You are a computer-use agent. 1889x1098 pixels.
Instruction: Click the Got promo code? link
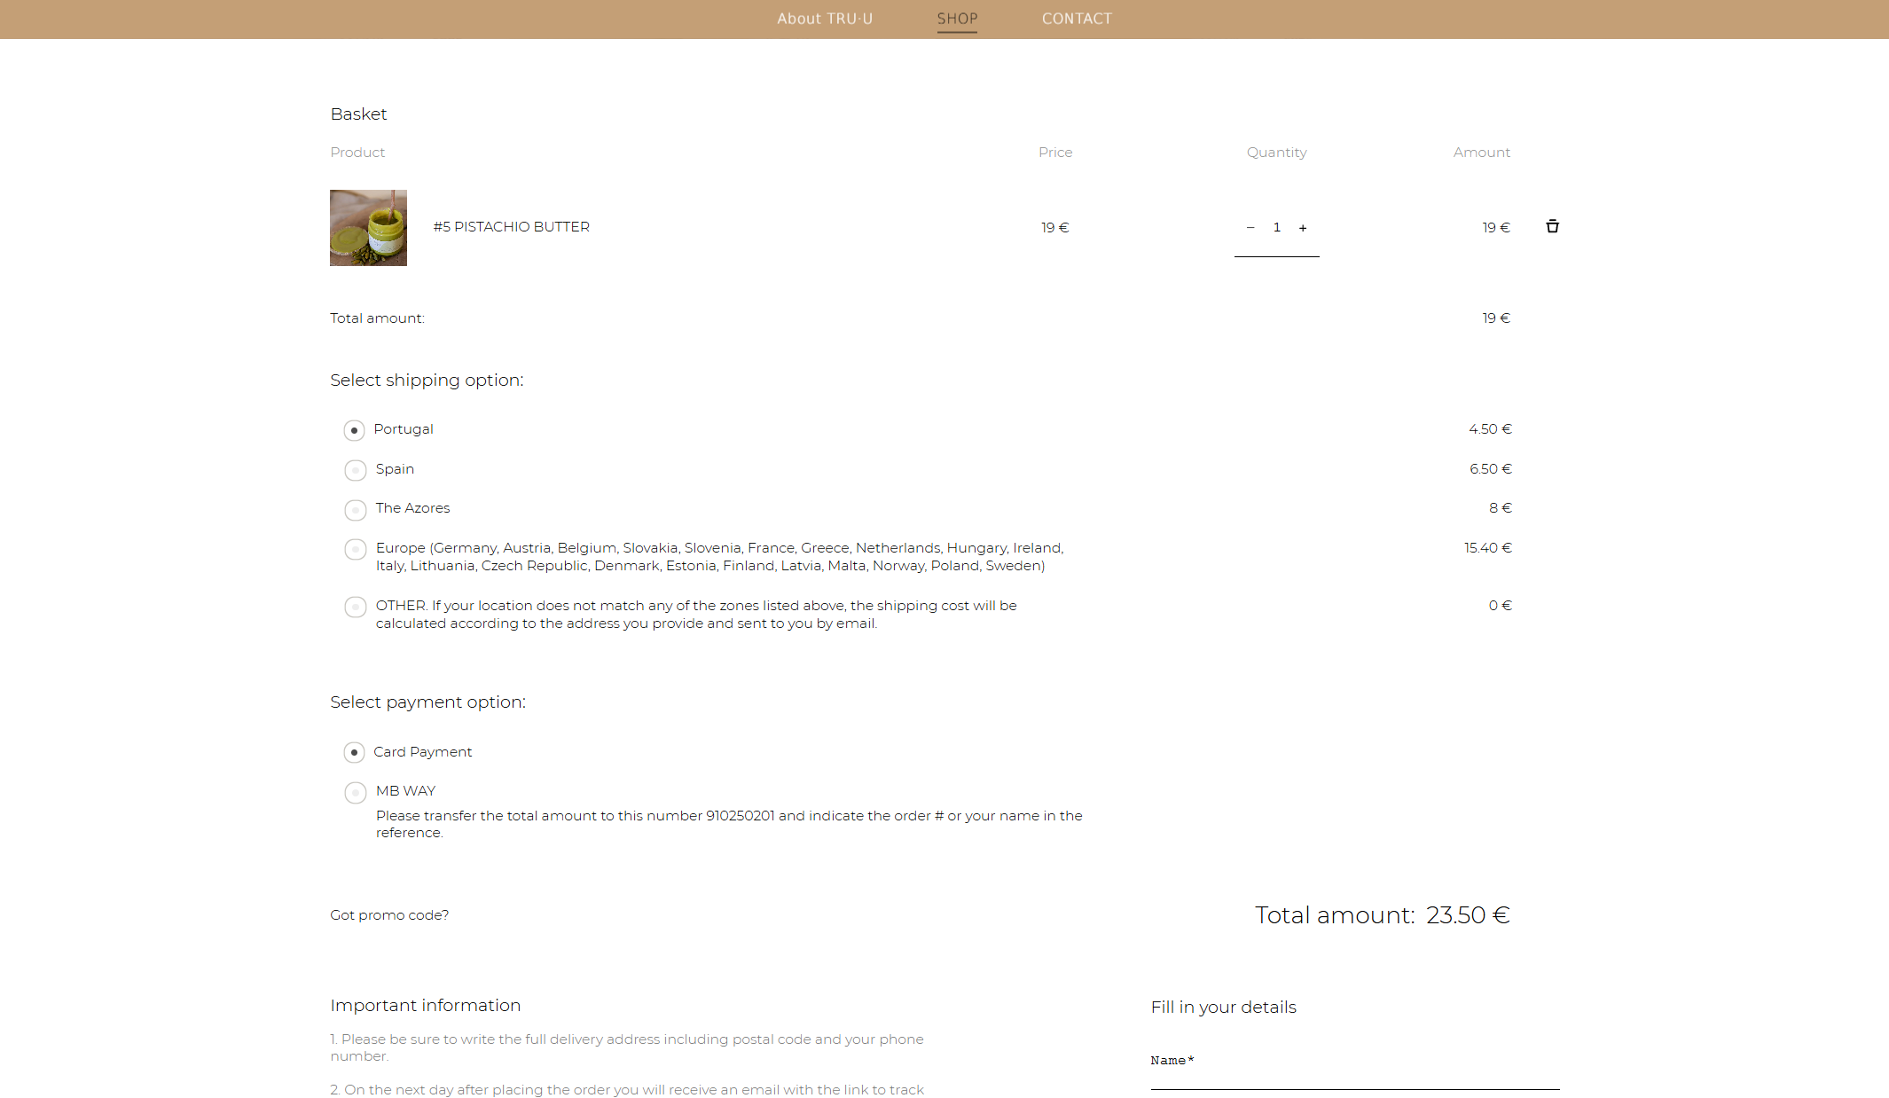click(389, 914)
